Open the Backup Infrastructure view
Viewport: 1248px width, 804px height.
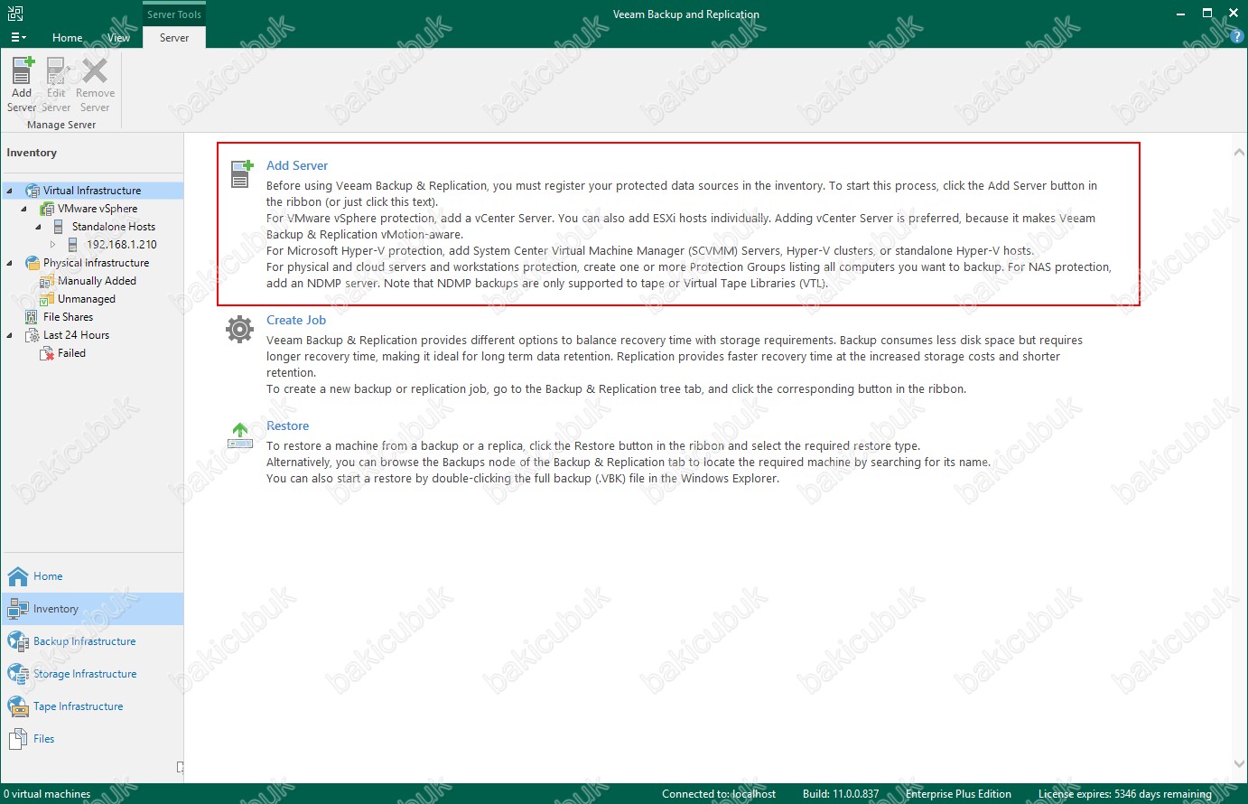(92, 641)
